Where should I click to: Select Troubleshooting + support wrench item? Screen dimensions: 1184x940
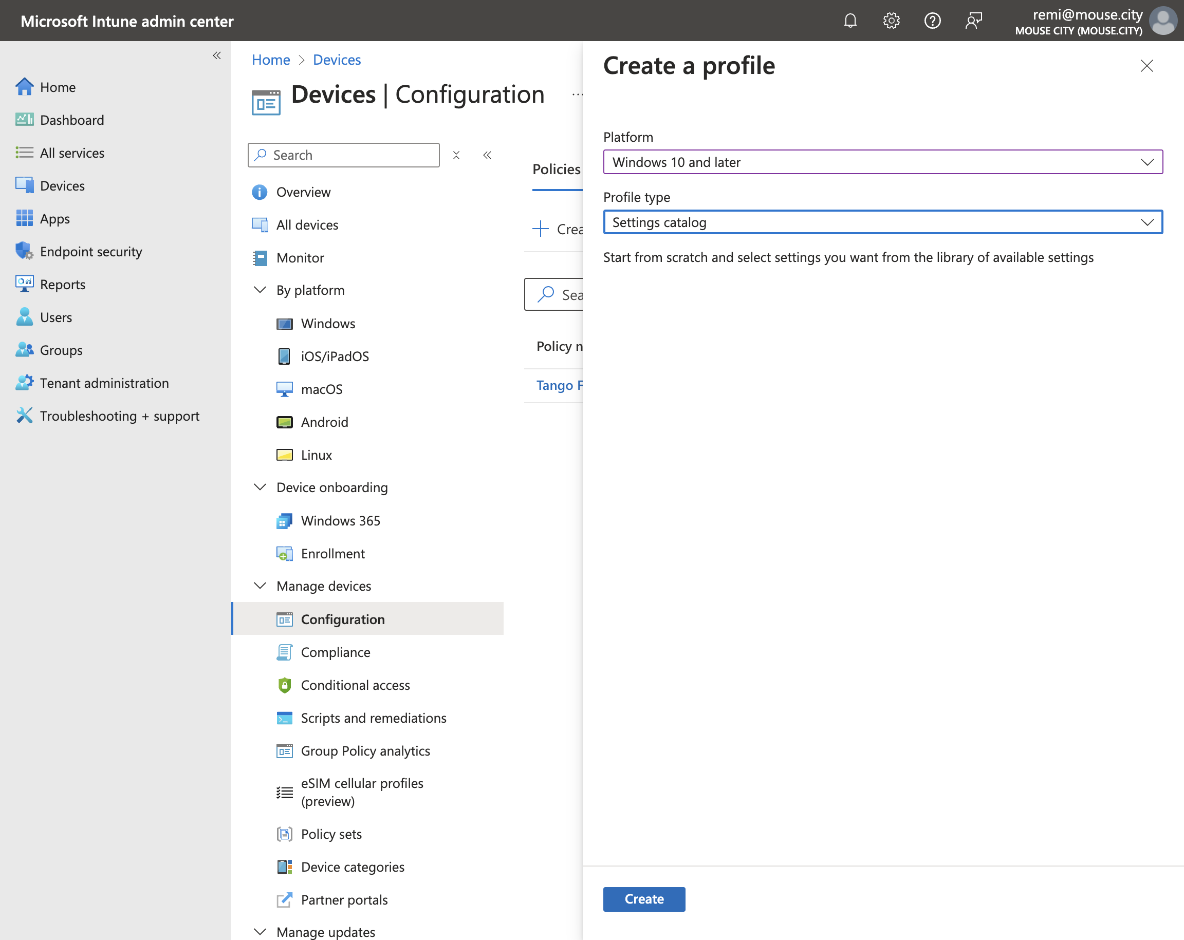[107, 416]
